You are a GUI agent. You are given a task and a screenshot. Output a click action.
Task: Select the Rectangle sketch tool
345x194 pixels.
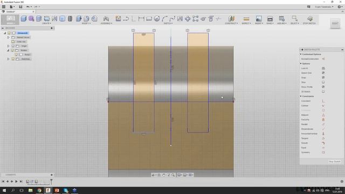click(x=149, y=19)
